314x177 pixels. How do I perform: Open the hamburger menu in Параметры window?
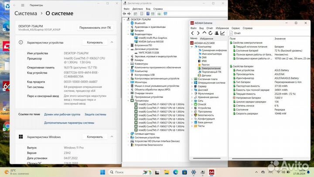pos(23,5)
